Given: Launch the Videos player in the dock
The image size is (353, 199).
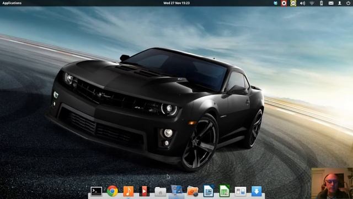Looking at the screenshot, I should click(145, 191).
